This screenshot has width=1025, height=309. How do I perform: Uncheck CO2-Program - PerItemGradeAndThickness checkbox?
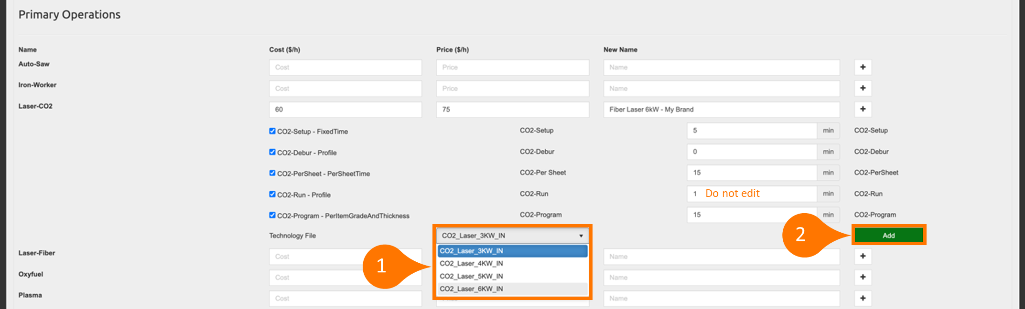[272, 215]
